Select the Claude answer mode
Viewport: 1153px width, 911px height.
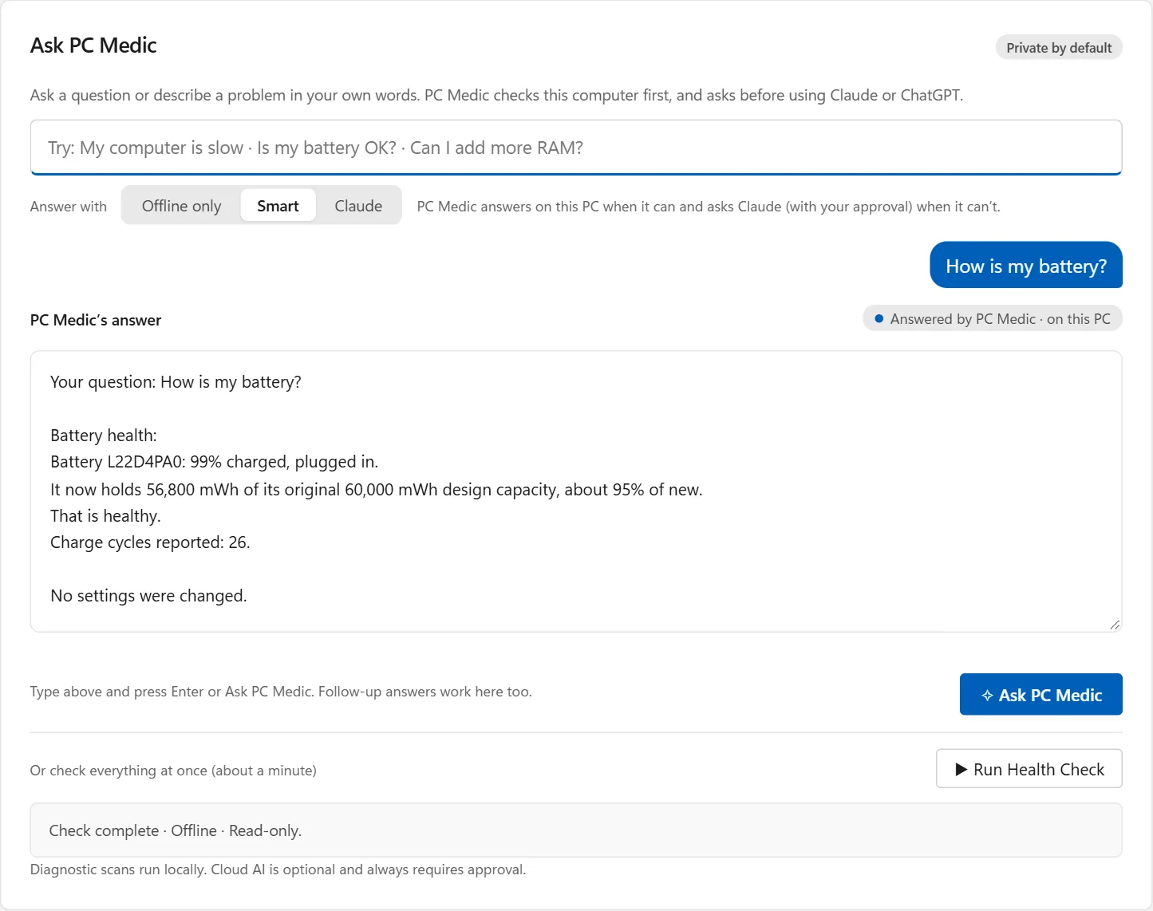(358, 206)
